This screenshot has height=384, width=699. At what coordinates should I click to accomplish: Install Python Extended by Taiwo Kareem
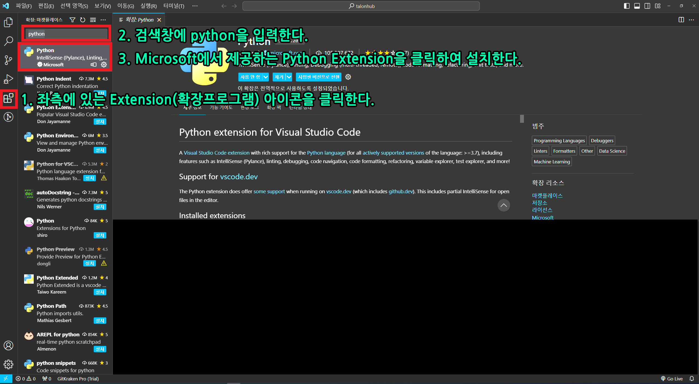coord(100,292)
